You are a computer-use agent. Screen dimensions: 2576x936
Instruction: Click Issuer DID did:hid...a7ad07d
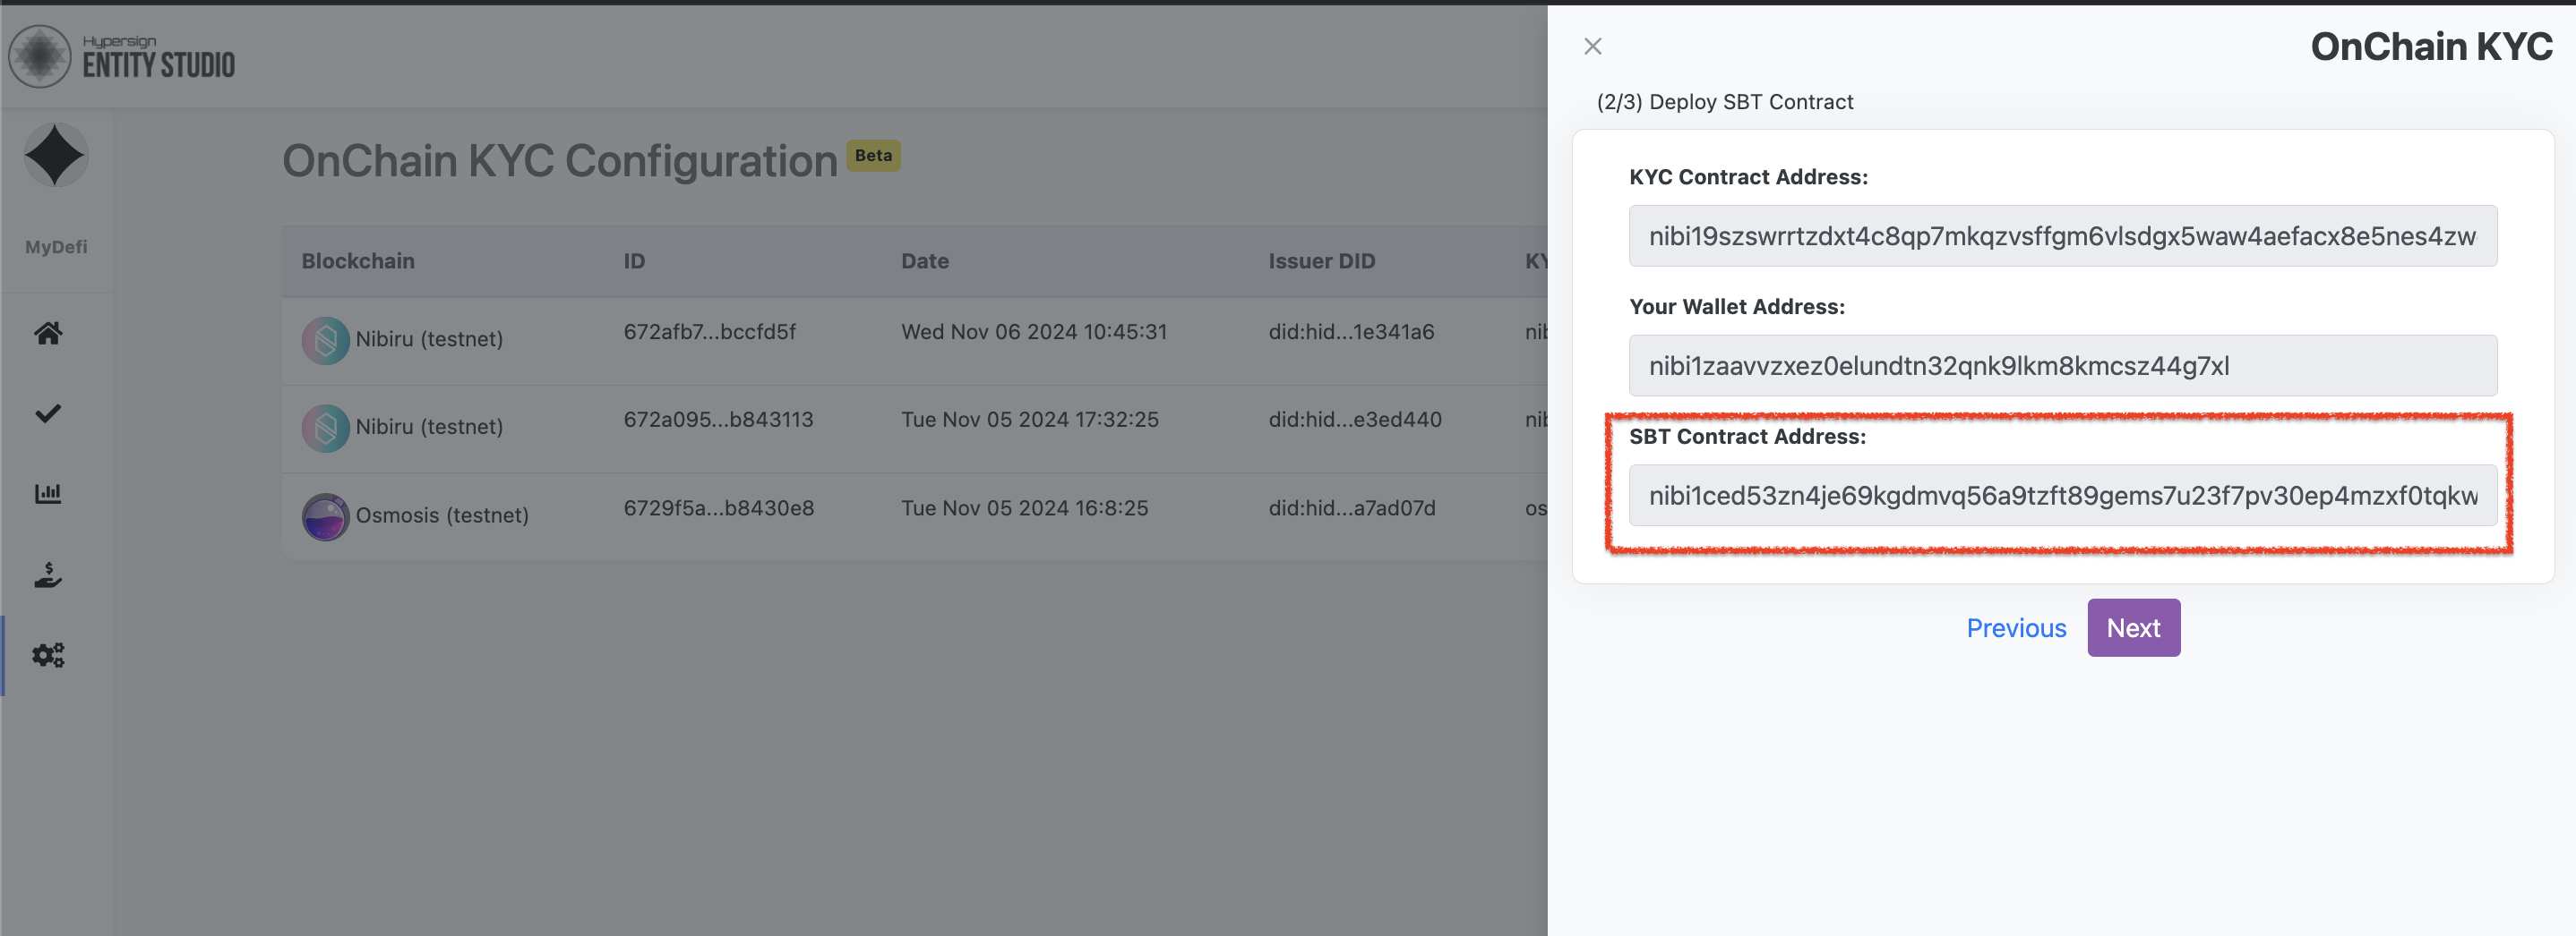1352,507
